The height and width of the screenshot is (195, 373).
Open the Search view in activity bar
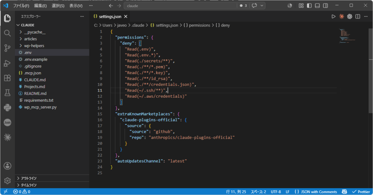coord(7,33)
